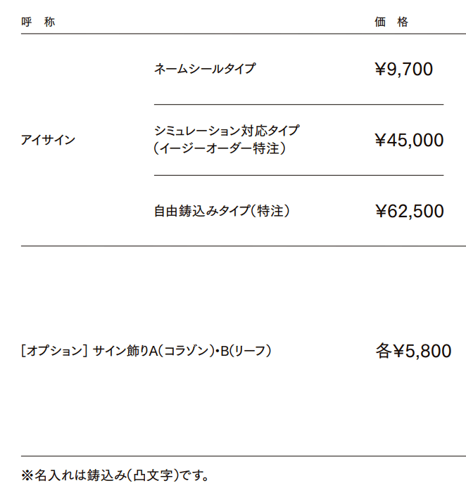
Task: Select the 各¥5,800 option price
Action: coord(413,351)
